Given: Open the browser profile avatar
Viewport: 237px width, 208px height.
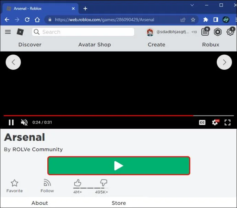Looking at the screenshot, I should point(226,20).
